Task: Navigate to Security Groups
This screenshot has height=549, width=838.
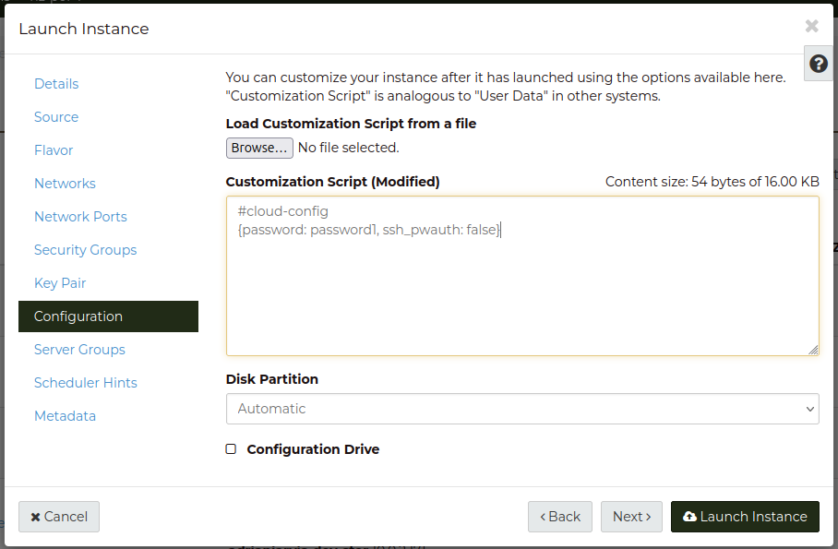Action: click(85, 250)
